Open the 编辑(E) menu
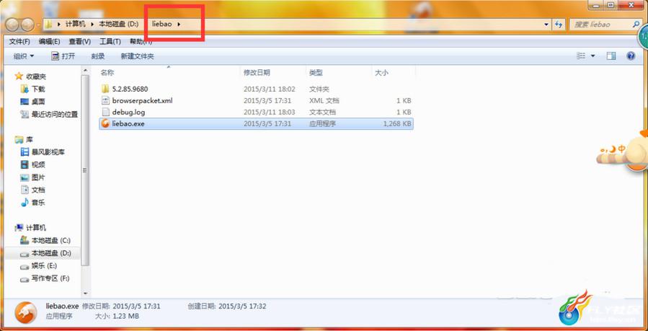This screenshot has height=331, width=648. pyautogui.click(x=50, y=41)
